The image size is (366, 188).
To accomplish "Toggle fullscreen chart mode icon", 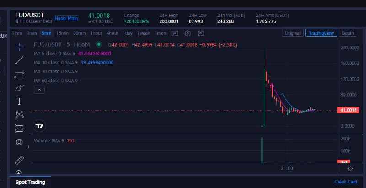I will coord(200,33).
